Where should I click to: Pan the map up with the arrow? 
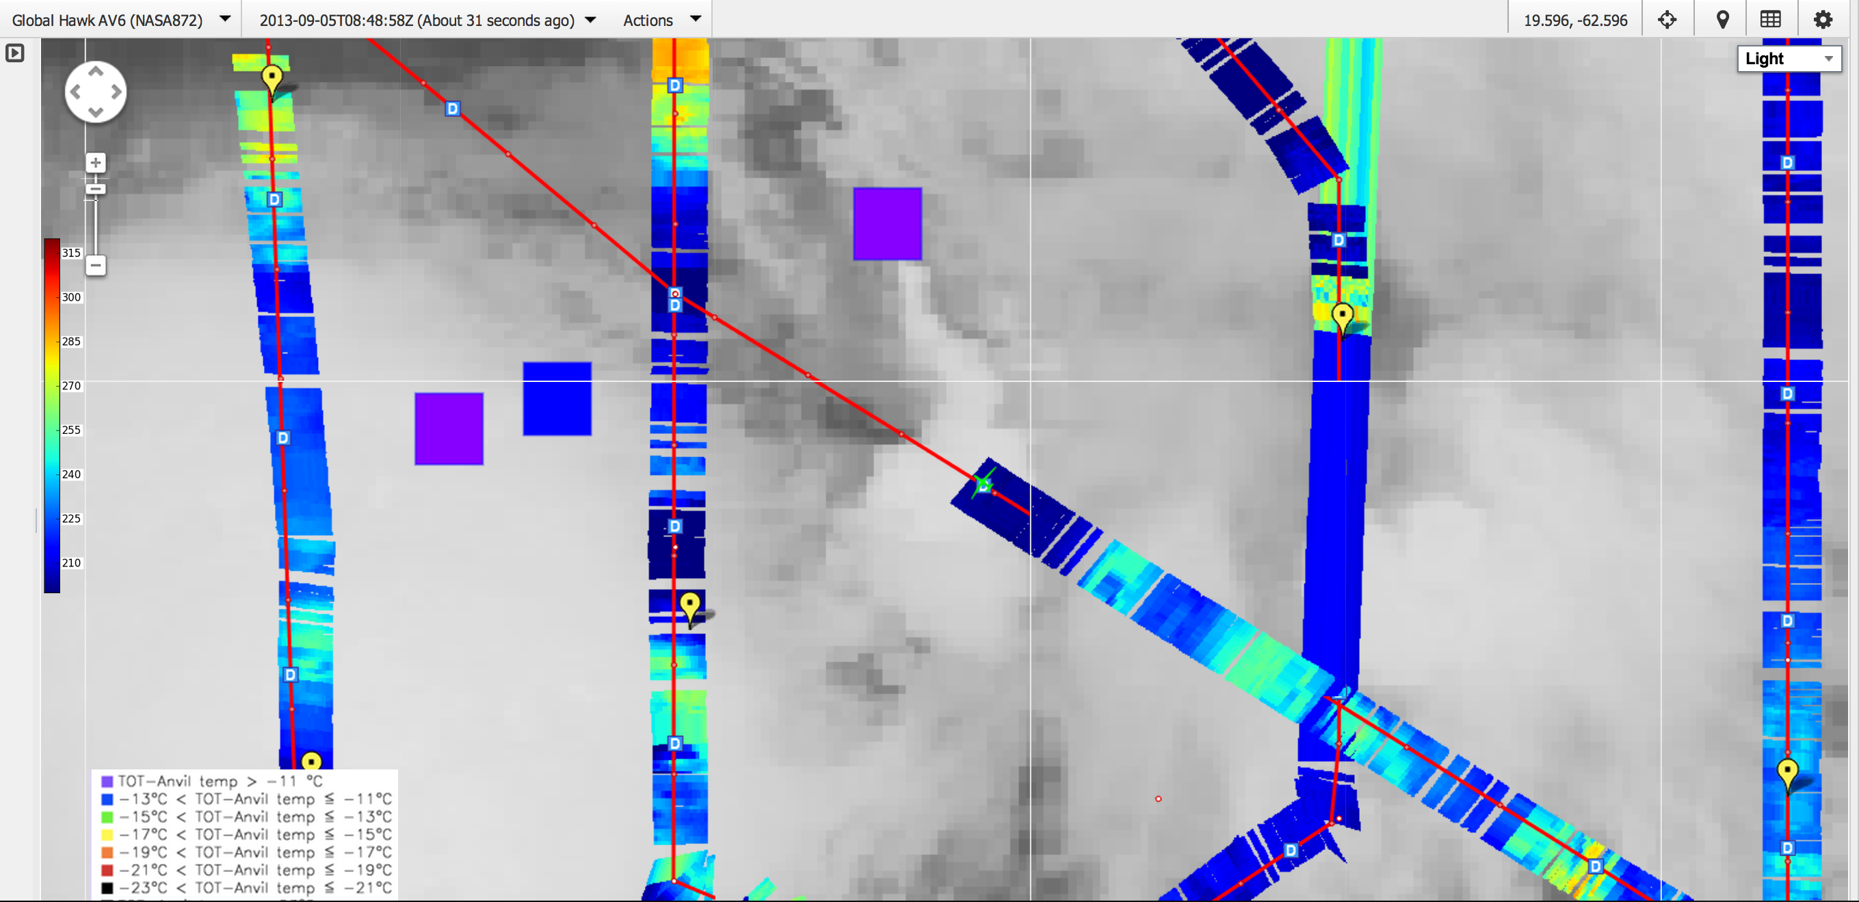pos(95,71)
